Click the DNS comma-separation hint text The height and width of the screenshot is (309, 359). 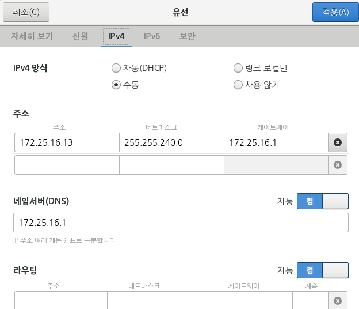click(64, 240)
